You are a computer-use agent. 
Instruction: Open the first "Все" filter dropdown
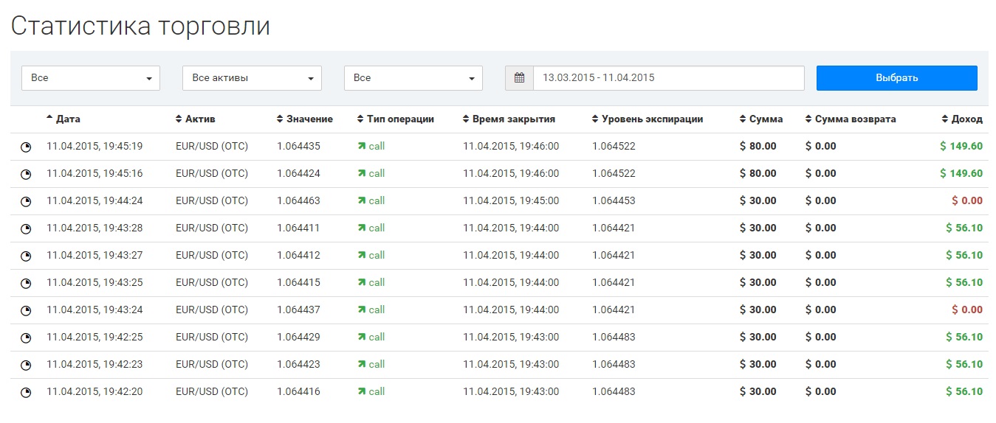pos(91,78)
